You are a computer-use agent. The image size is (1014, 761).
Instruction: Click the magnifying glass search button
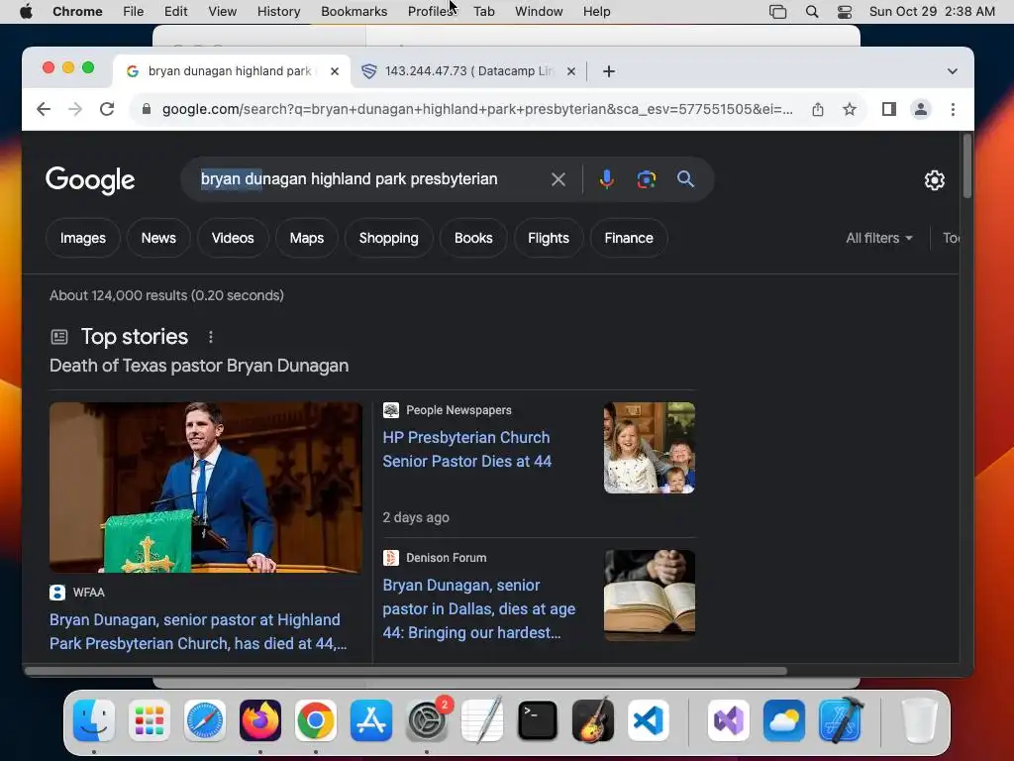click(685, 179)
